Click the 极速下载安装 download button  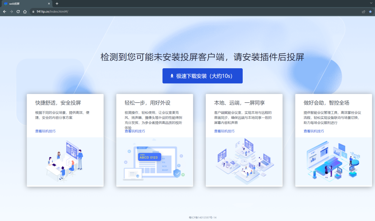point(202,76)
